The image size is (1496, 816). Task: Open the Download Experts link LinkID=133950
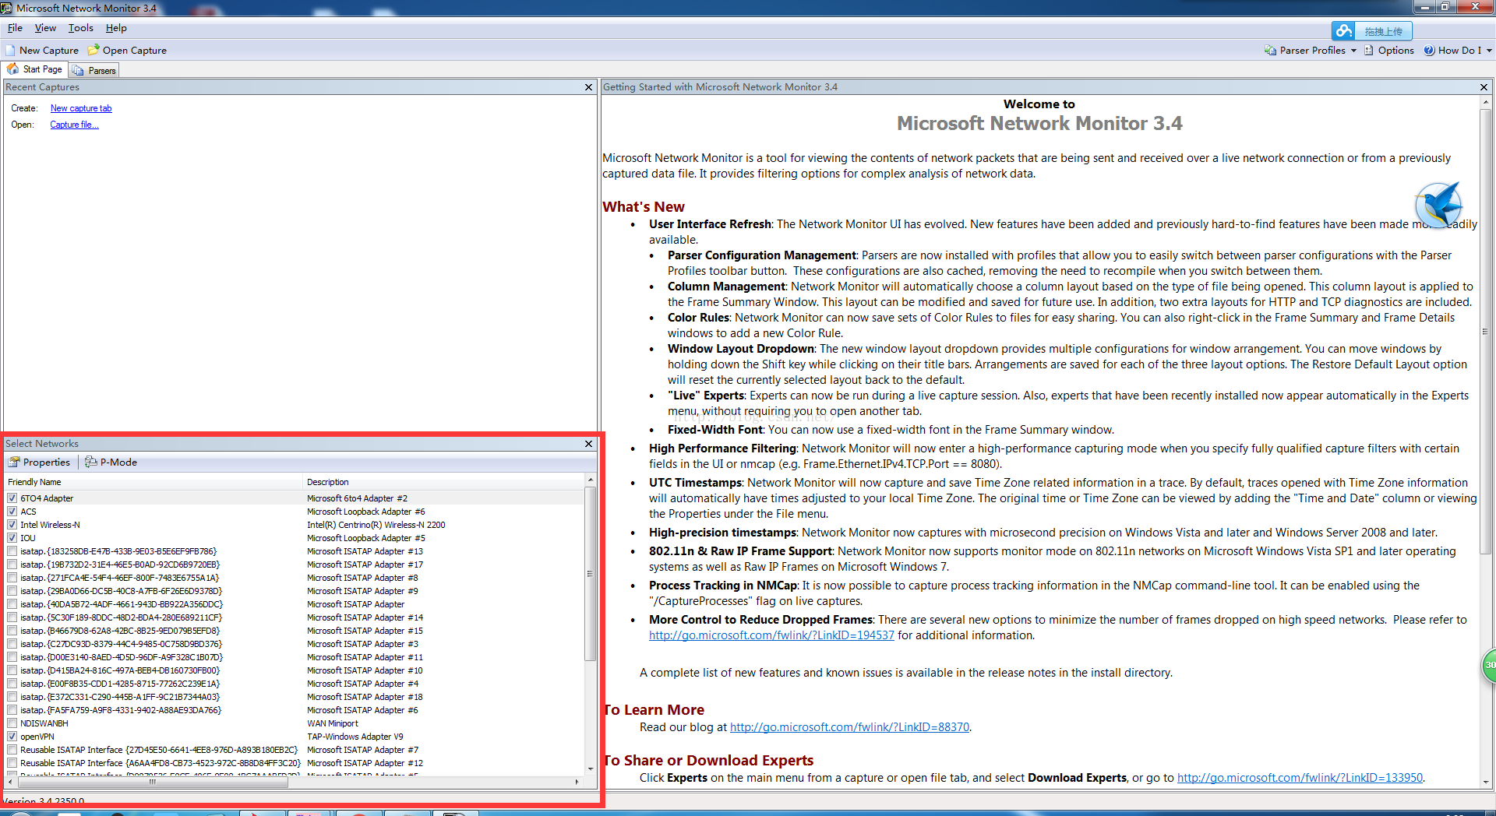tap(1300, 778)
